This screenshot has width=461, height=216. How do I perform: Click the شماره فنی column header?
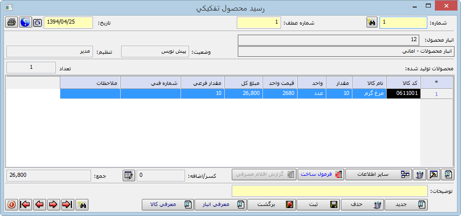150,83
